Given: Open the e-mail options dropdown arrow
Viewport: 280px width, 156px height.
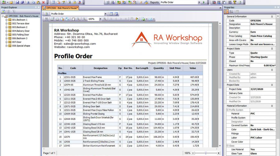Looking at the screenshot, I should [x=154, y=19].
